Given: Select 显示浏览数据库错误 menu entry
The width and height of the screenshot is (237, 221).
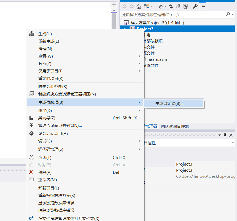Looking at the screenshot, I should coord(85,203).
